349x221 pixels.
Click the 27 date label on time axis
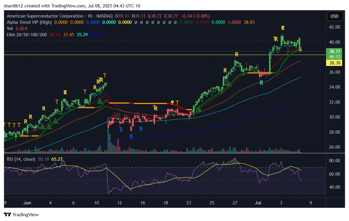(x=235, y=203)
